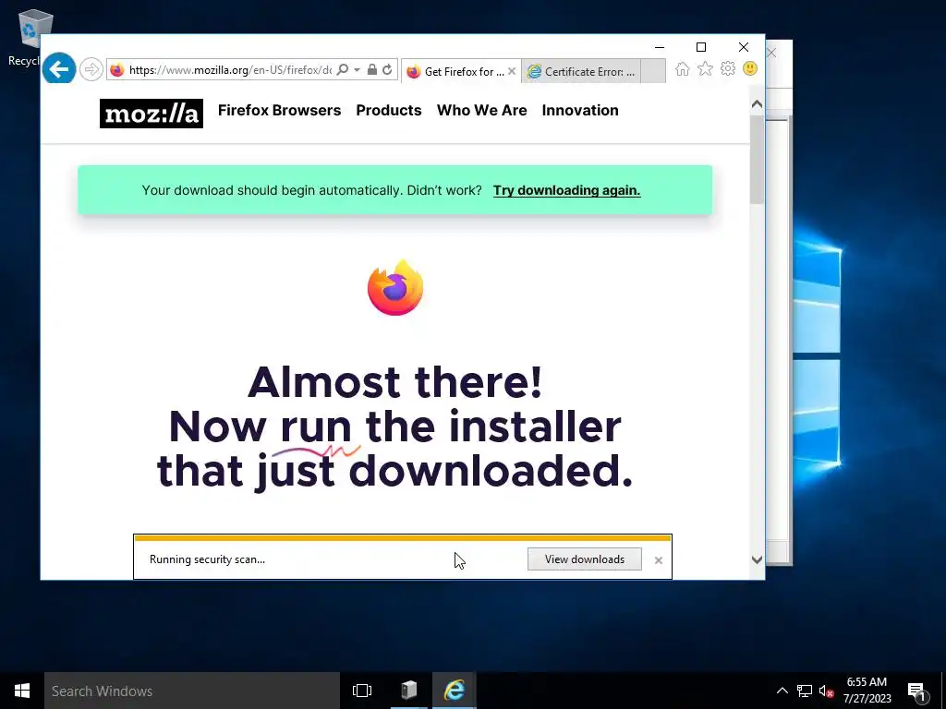Click the Running security scan text

click(207, 559)
